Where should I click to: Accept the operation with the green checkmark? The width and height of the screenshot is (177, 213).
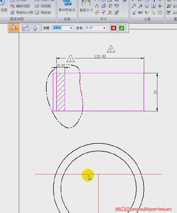coord(122,28)
